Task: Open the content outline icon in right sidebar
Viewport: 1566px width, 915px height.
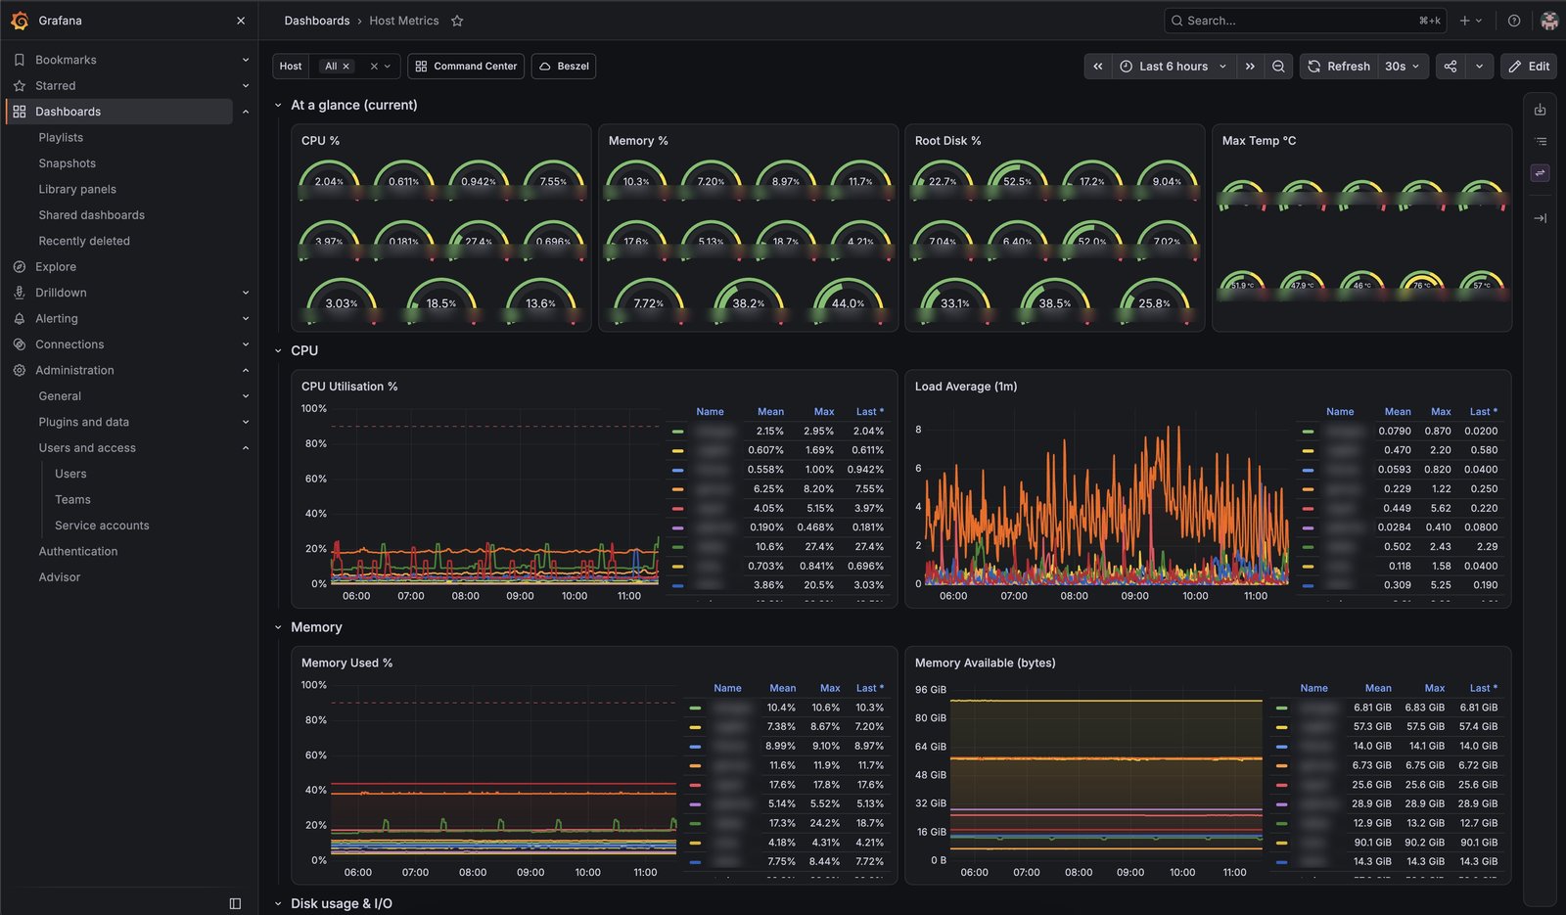Action: [x=1541, y=142]
